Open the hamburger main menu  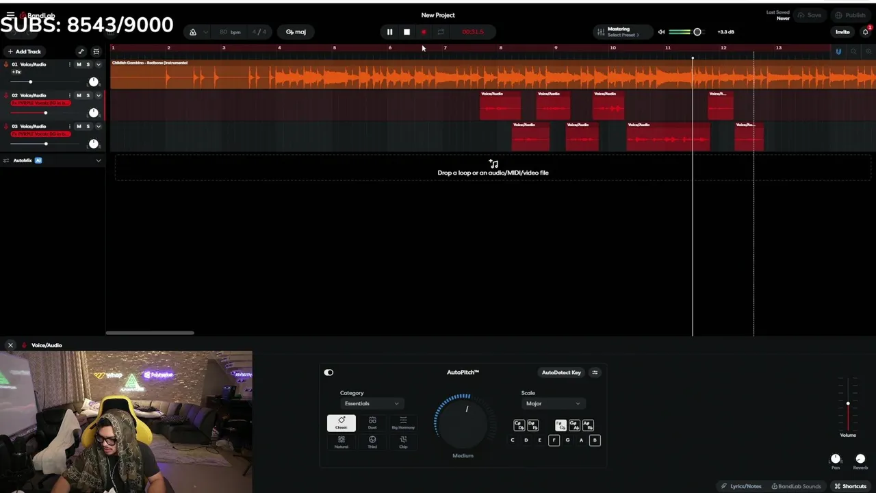(x=10, y=14)
